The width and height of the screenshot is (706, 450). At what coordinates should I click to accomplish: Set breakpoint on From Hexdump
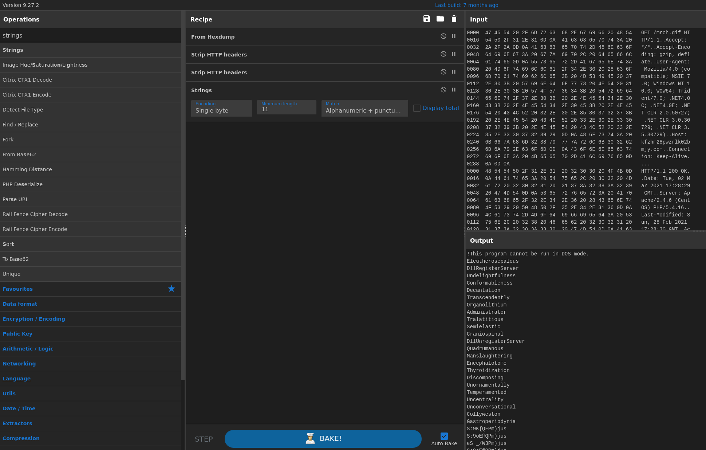[x=454, y=36]
